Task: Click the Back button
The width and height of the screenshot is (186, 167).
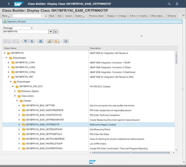Action: [52, 16]
